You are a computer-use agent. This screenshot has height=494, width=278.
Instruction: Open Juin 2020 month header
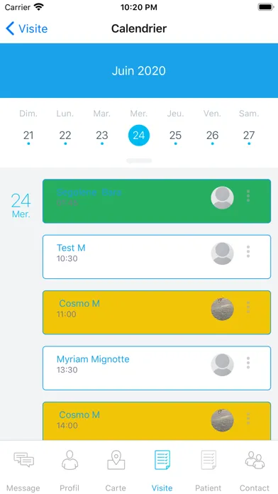click(x=139, y=70)
